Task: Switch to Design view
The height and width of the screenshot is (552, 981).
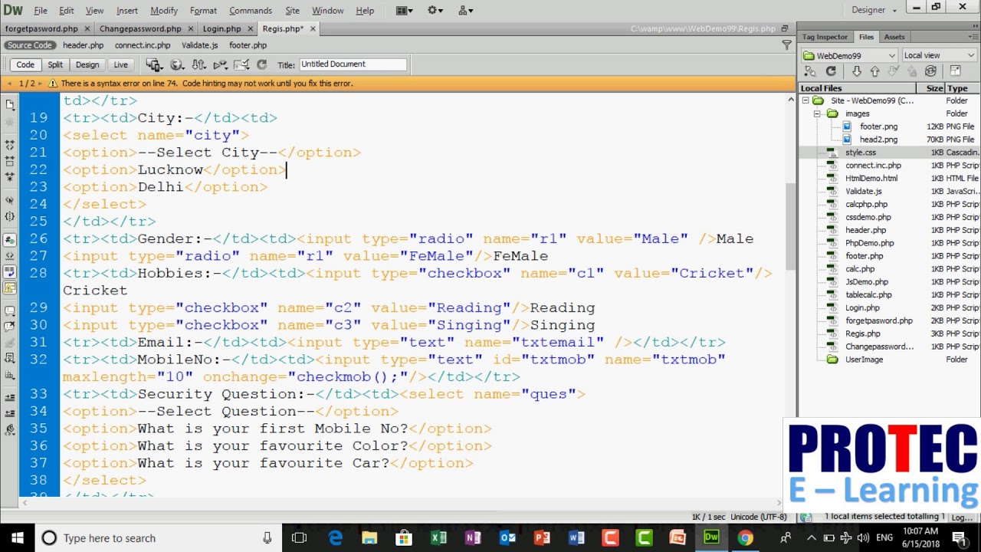Action: coord(87,65)
